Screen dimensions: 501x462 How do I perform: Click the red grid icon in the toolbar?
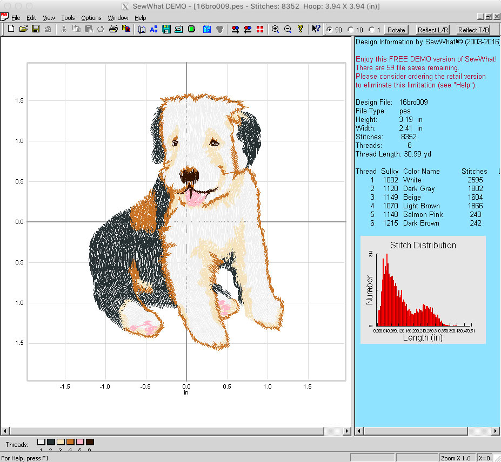pyautogui.click(x=260, y=29)
